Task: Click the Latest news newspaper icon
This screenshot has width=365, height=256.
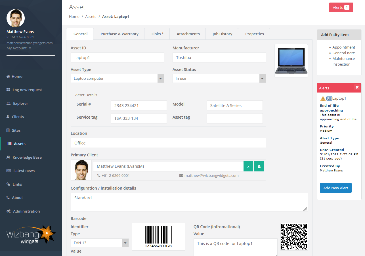Action: [x=9, y=171]
